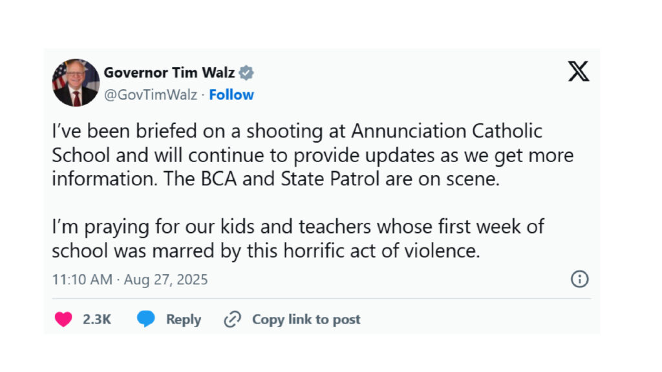The image size is (662, 372).
Task: Click the "Reply" text label
Action: [184, 319]
